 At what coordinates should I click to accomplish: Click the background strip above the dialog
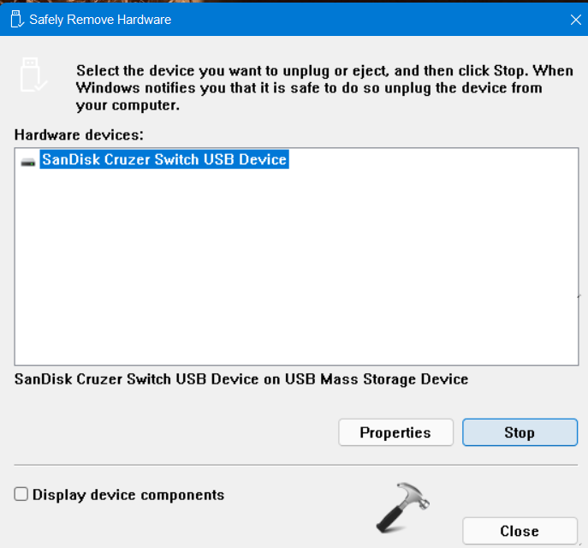(294, 2)
